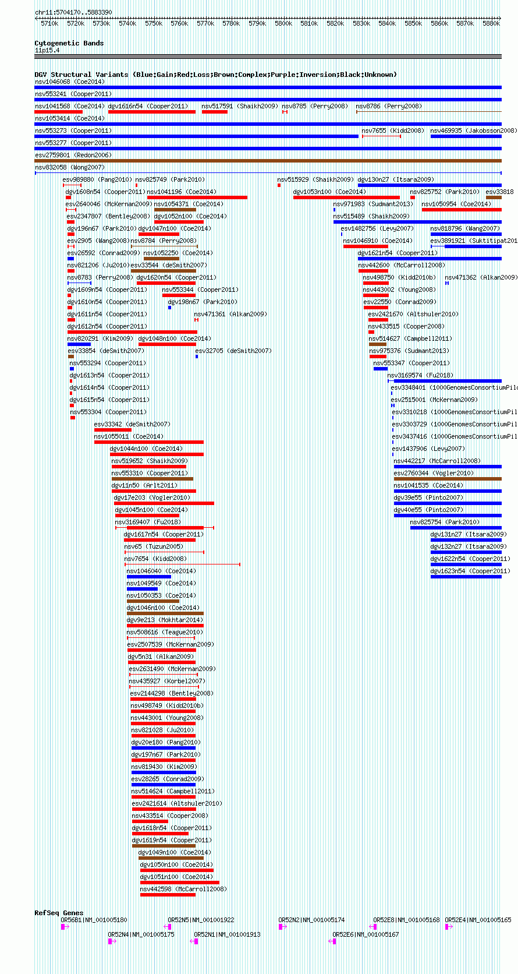Open complex variant esv2759801 (Redon2006)

point(73,155)
